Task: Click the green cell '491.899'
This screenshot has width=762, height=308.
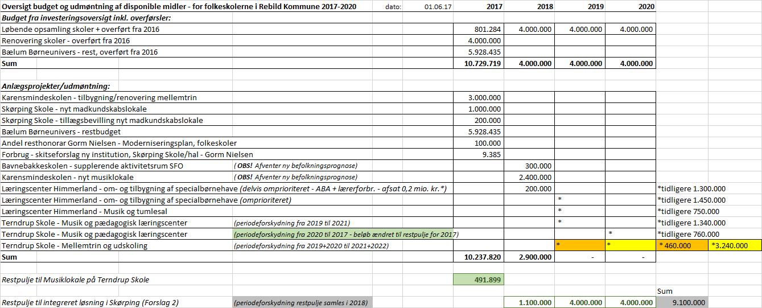Action: coord(479,280)
